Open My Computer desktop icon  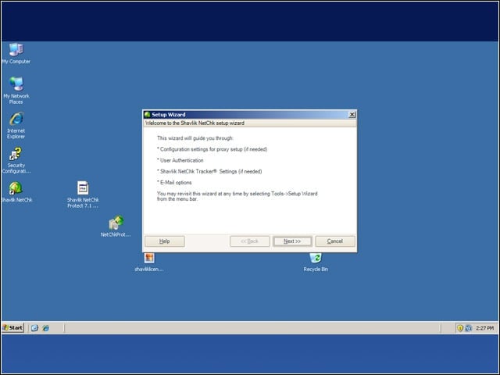(x=16, y=53)
